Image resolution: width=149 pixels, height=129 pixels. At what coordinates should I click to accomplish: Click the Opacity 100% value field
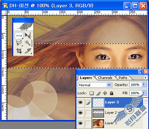(136, 85)
